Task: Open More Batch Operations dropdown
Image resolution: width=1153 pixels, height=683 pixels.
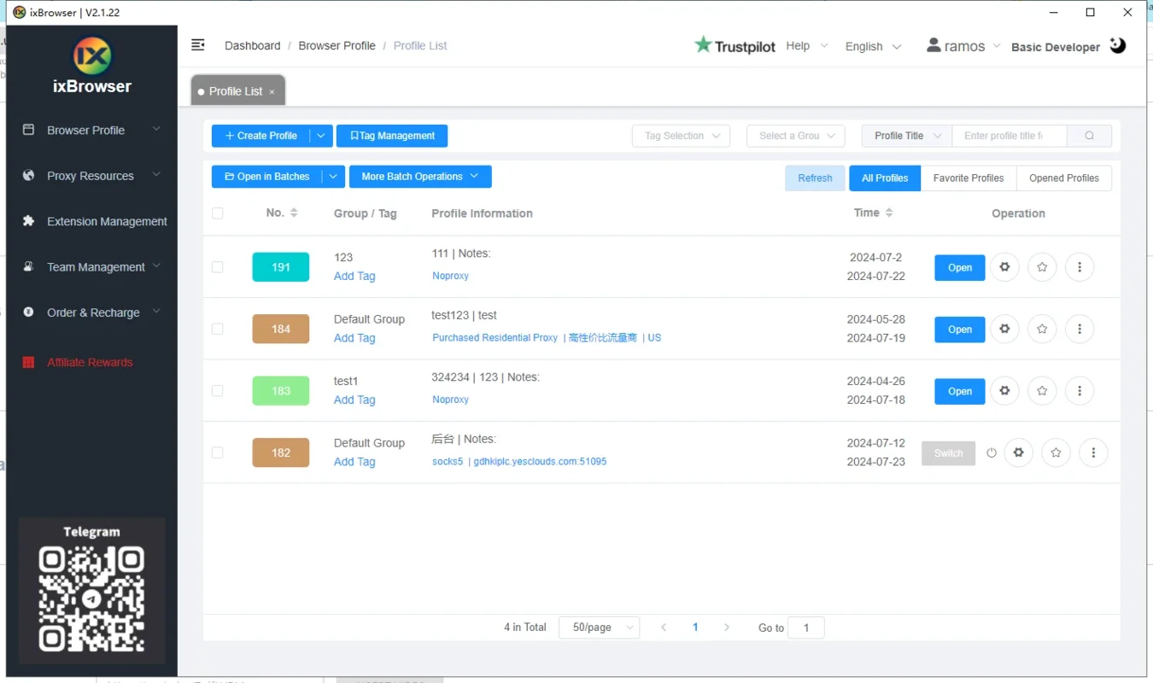Action: tap(420, 177)
